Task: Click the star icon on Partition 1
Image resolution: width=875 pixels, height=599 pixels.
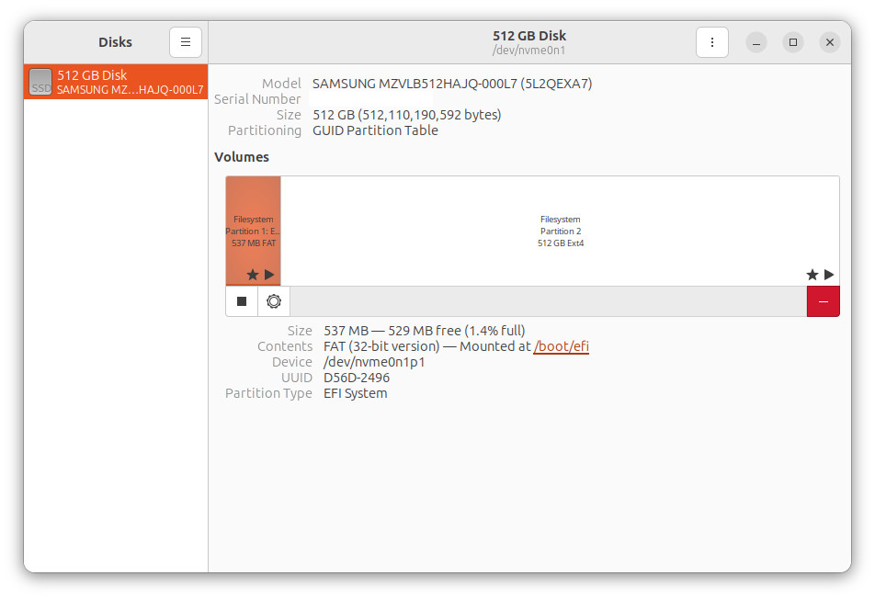Action: click(x=253, y=275)
